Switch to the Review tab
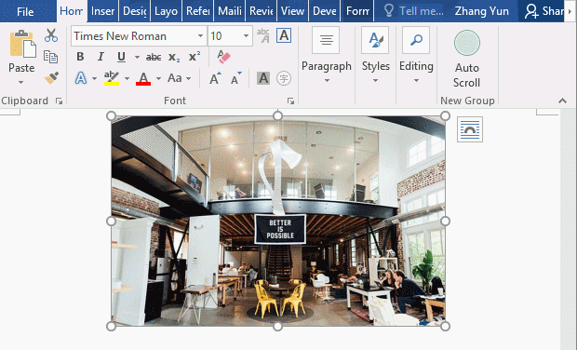 coord(261,11)
